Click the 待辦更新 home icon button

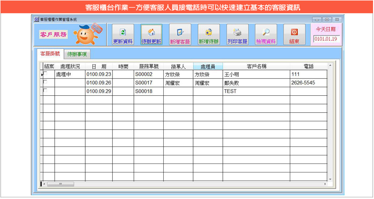pyautogui.click(x=151, y=35)
